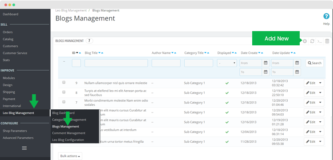Click the Blog Title filter input
The width and height of the screenshot is (333, 160).
(116, 63)
